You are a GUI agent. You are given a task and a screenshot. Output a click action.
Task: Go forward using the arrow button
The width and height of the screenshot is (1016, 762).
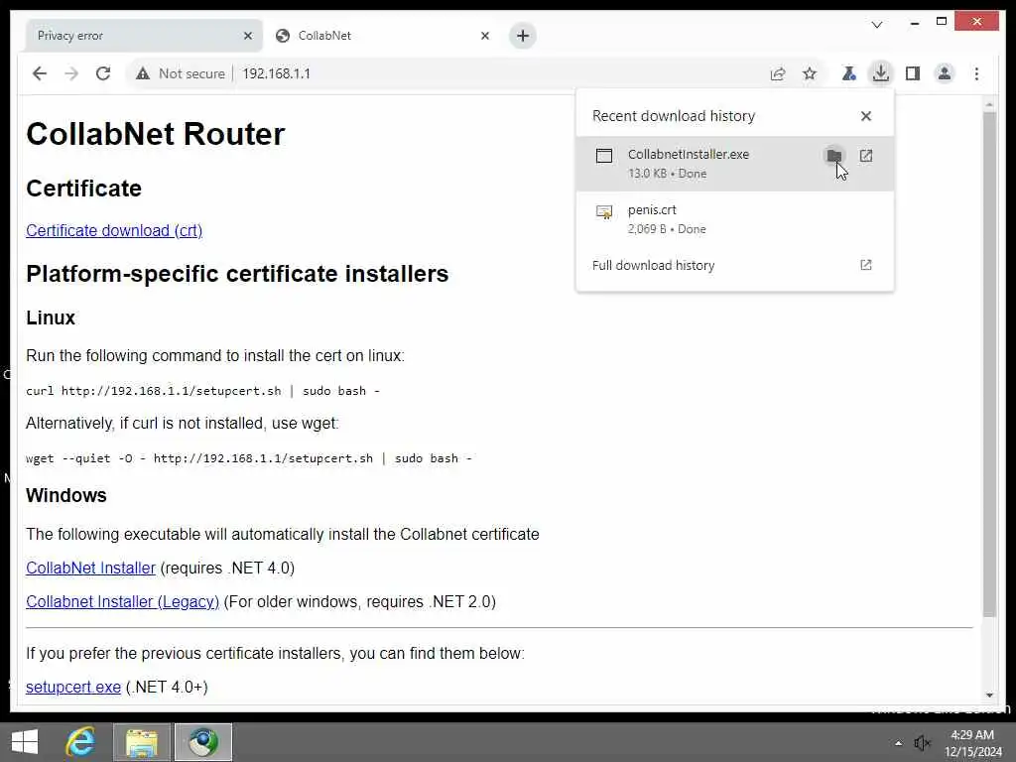tap(71, 73)
